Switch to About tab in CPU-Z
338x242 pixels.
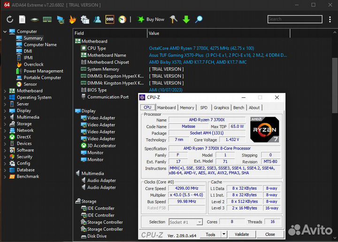[x=254, y=108]
